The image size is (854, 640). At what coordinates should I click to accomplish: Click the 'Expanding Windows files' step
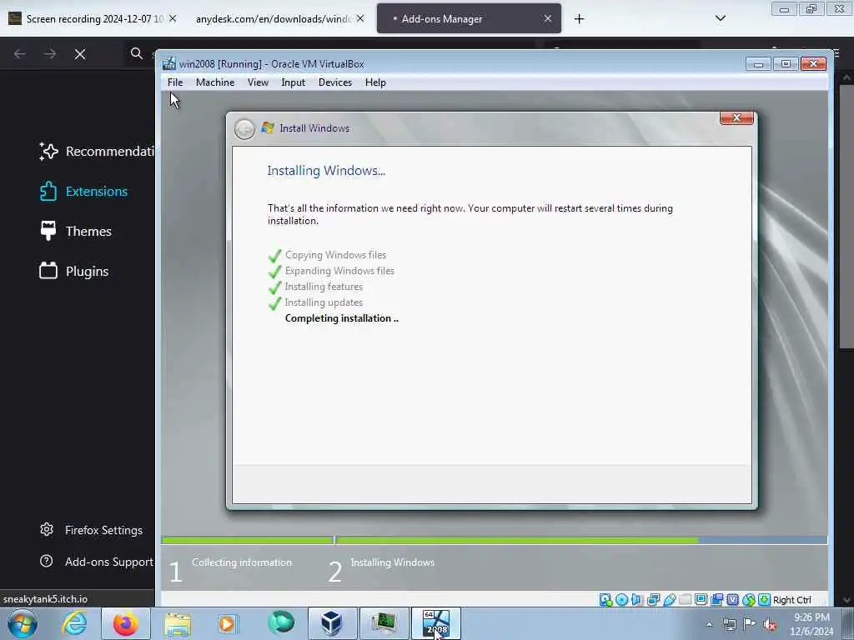click(x=339, y=271)
